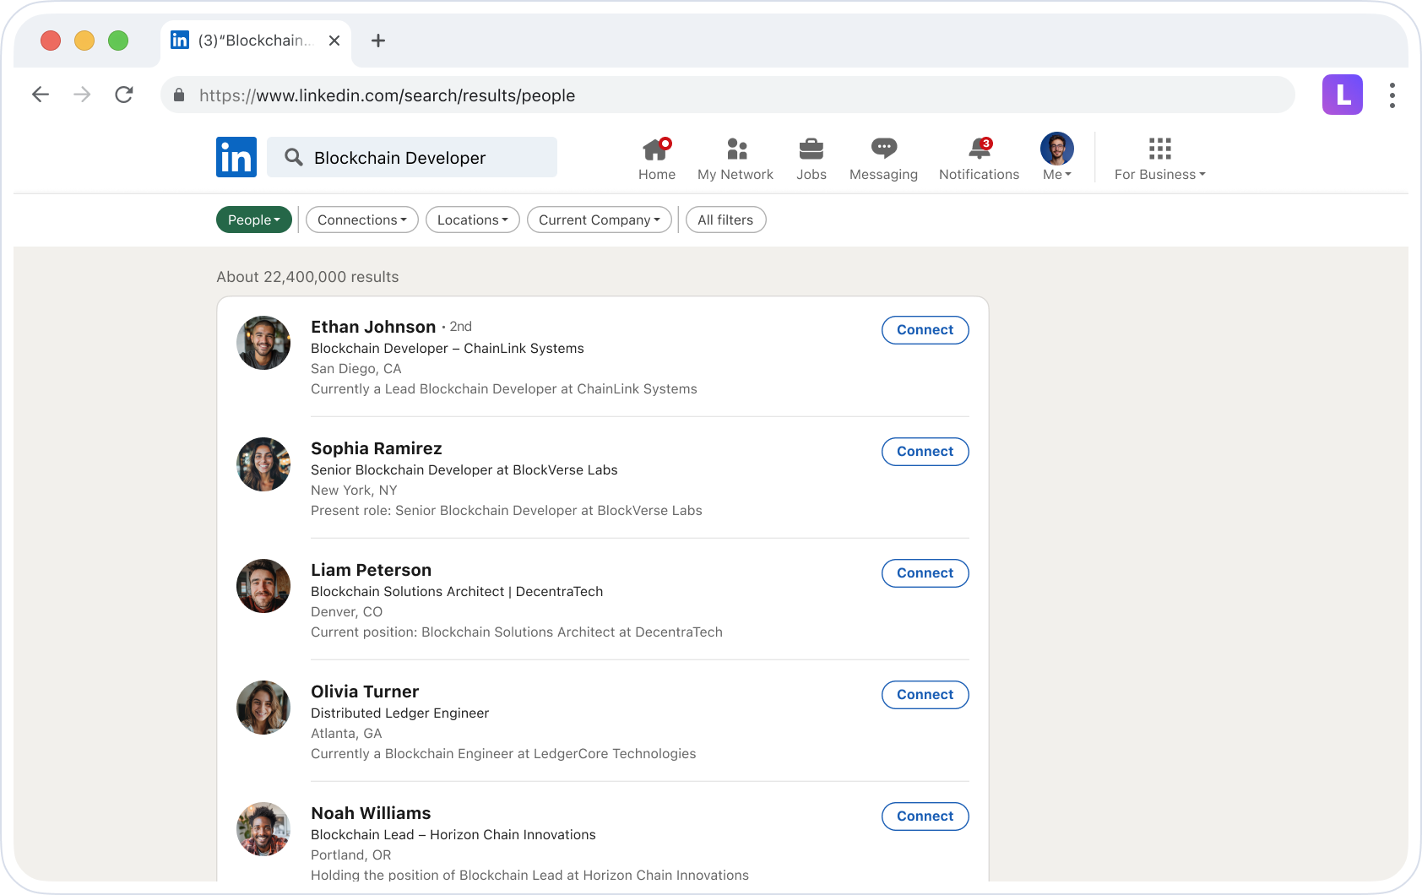Toggle the People results filter
Image resolution: width=1422 pixels, height=895 pixels.
(x=253, y=220)
